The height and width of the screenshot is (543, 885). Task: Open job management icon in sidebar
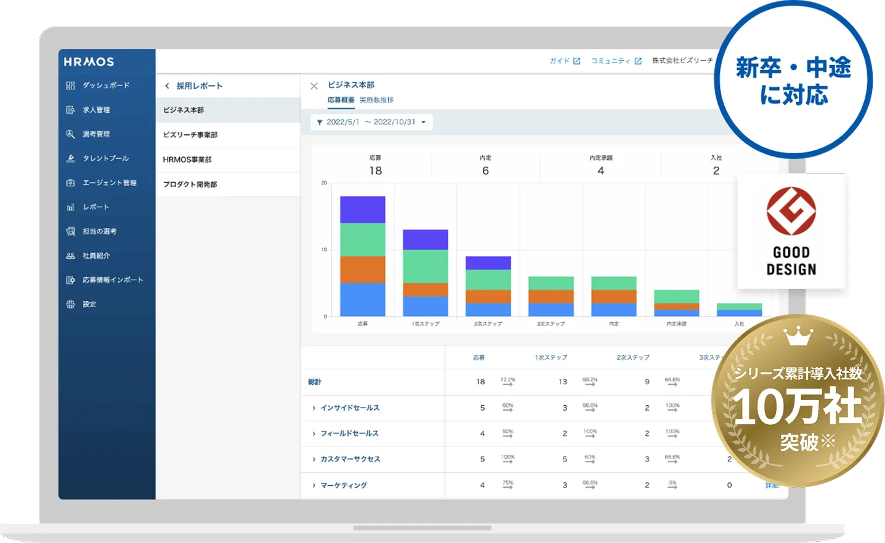coord(71,110)
